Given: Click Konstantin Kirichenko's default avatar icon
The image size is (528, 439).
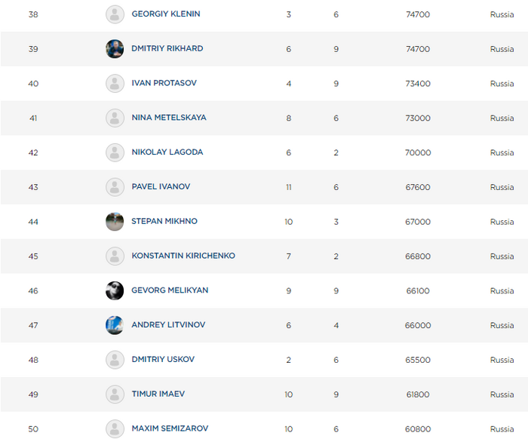Looking at the screenshot, I should [x=115, y=256].
